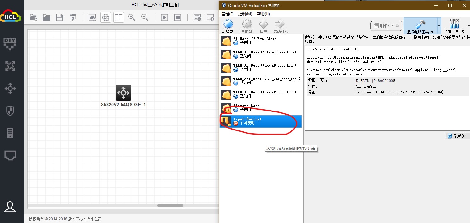Open project folder icon in HCL toolbar
Screen dimensions: 470x223
pyautogui.click(x=47, y=17)
